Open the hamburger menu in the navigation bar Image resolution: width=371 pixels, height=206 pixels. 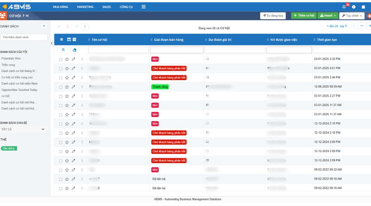143,6
